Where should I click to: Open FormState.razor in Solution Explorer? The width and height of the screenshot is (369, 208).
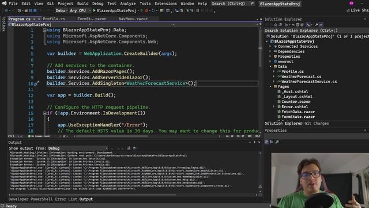tap(298, 117)
